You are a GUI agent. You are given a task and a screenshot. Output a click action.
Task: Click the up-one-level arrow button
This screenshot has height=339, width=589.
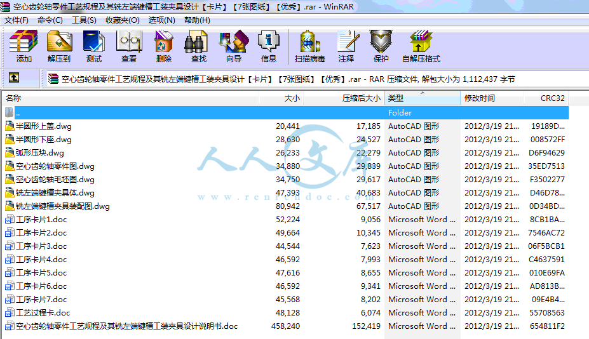click(x=14, y=77)
